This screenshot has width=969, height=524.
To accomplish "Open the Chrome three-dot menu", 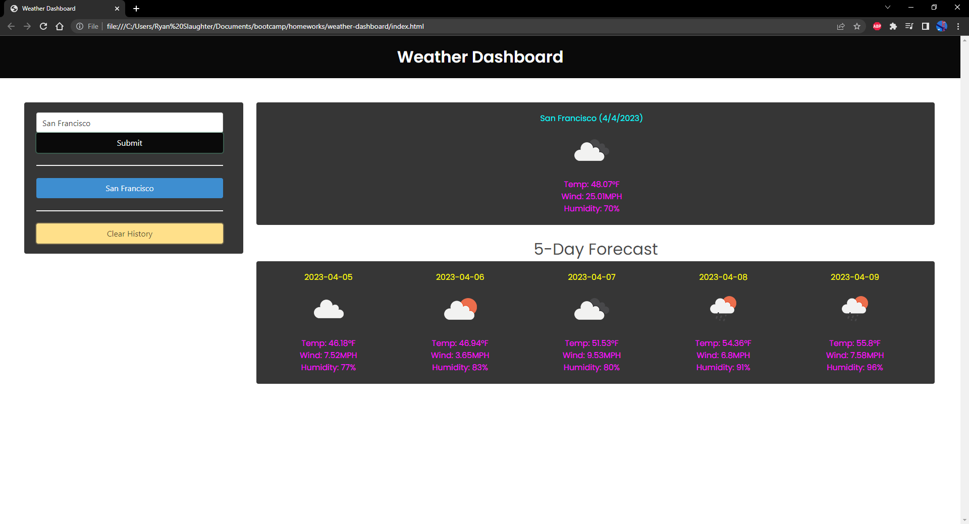I will (958, 26).
